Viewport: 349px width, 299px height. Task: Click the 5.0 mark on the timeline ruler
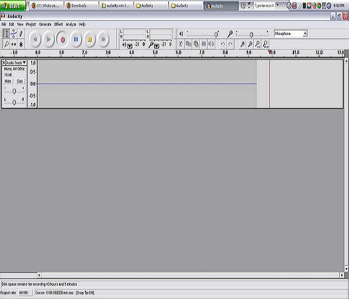point(155,53)
